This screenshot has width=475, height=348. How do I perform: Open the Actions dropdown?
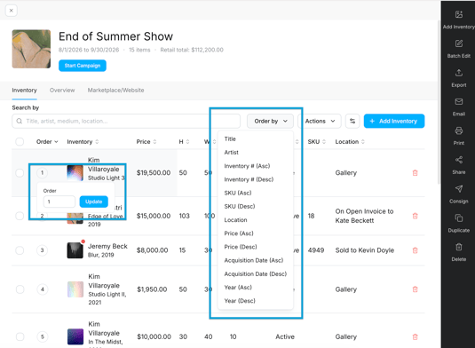click(320, 121)
